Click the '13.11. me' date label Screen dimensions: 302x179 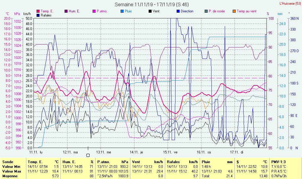tap(104, 152)
